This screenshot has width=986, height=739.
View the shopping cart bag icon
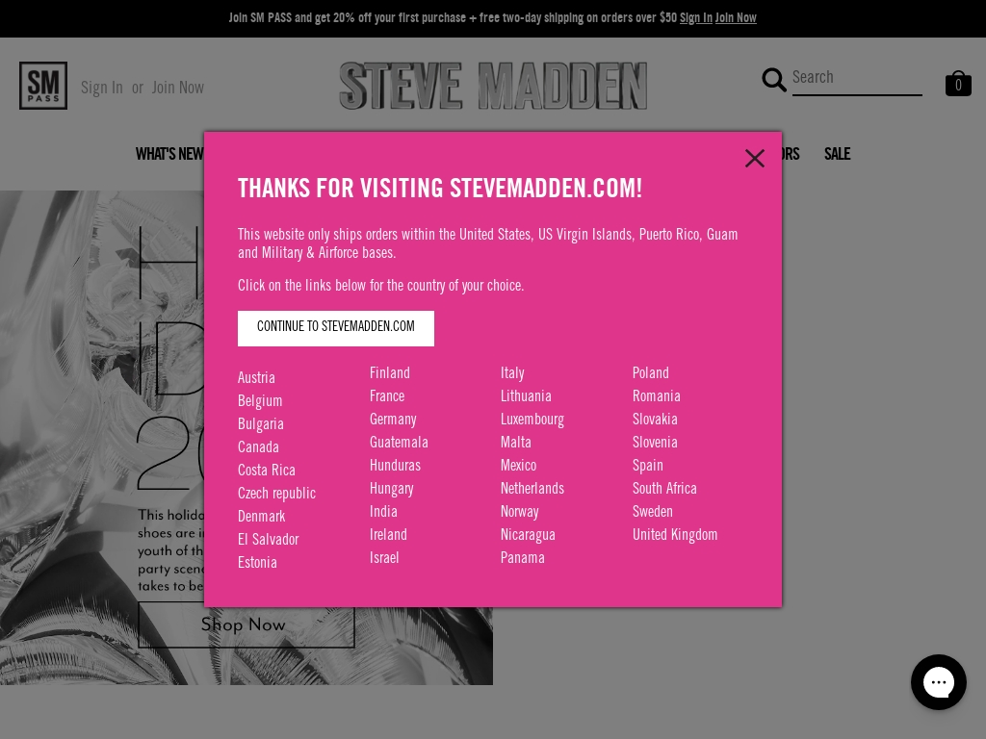coord(958,83)
